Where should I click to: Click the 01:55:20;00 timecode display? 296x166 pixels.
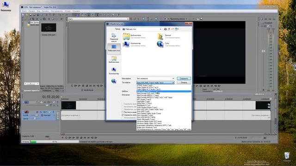50,97
